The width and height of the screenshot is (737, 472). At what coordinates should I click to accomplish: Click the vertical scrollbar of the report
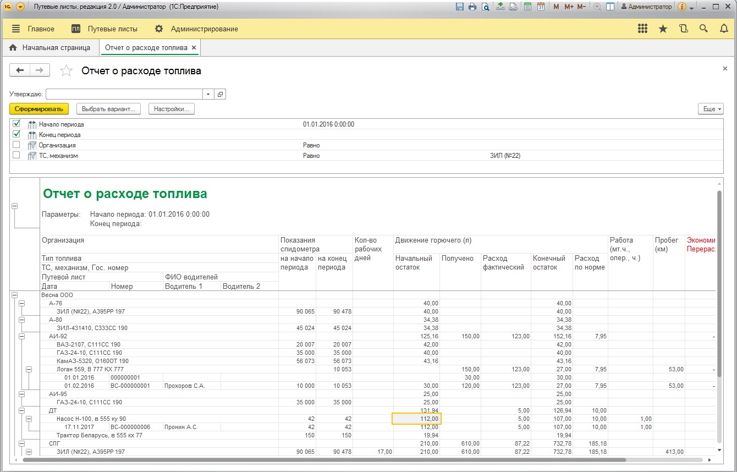click(720, 283)
